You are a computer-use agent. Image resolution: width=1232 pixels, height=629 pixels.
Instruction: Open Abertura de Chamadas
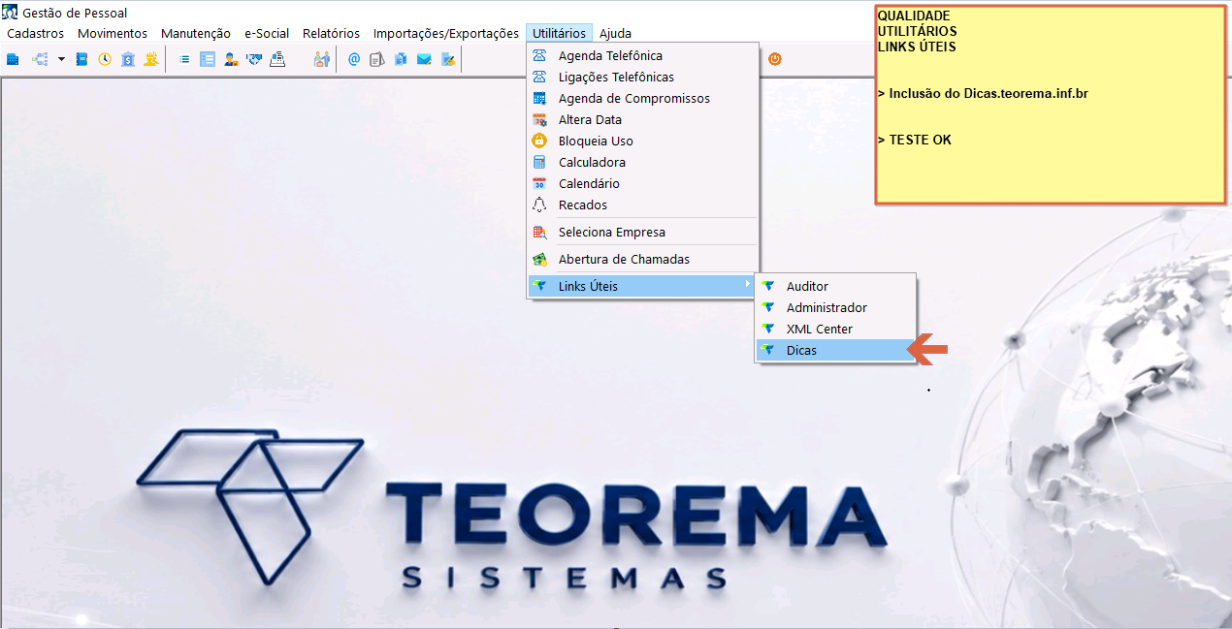[642, 259]
